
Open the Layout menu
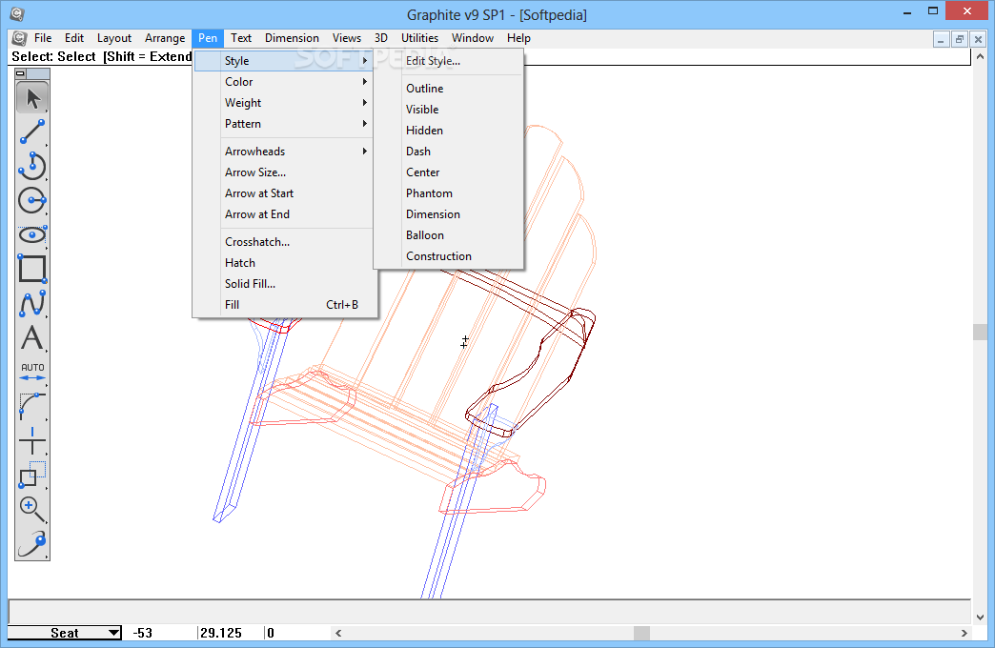coord(114,38)
